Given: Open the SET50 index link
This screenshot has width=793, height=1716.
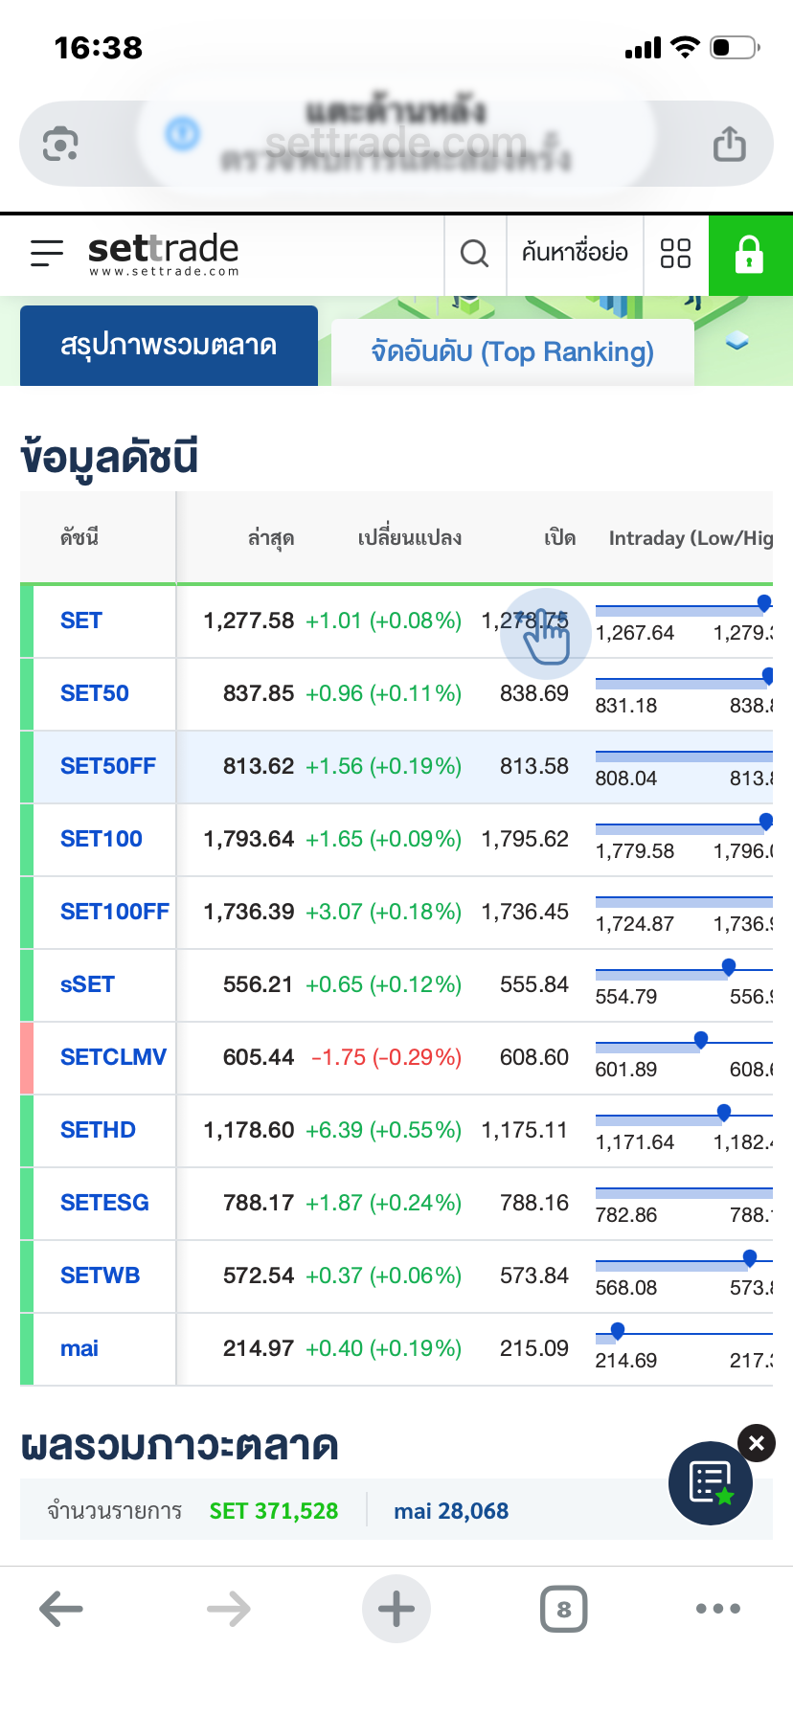Looking at the screenshot, I should pos(95,693).
